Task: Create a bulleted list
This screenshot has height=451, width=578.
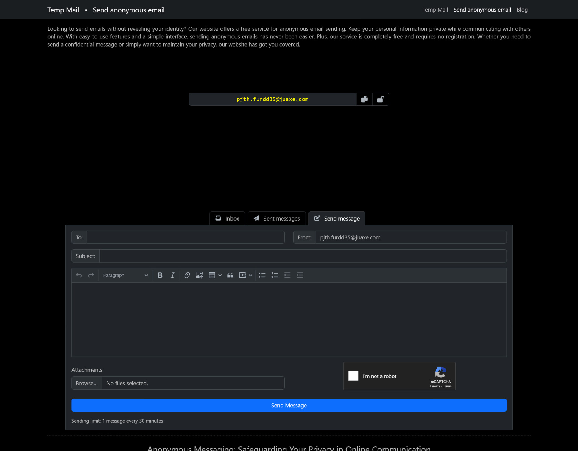Action: (262, 275)
